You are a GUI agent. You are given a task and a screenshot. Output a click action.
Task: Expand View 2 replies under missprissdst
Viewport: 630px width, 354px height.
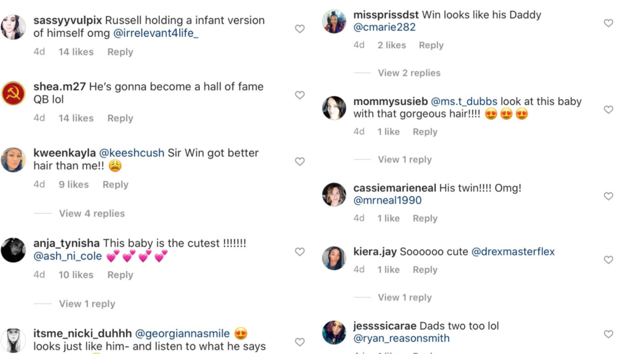coord(409,73)
